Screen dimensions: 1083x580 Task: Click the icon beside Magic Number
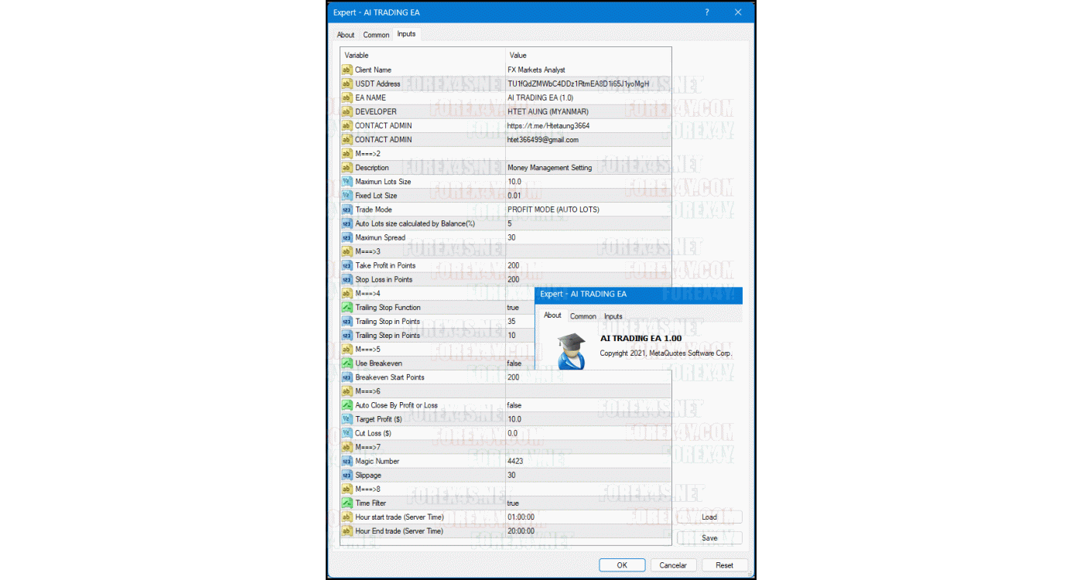click(x=347, y=462)
